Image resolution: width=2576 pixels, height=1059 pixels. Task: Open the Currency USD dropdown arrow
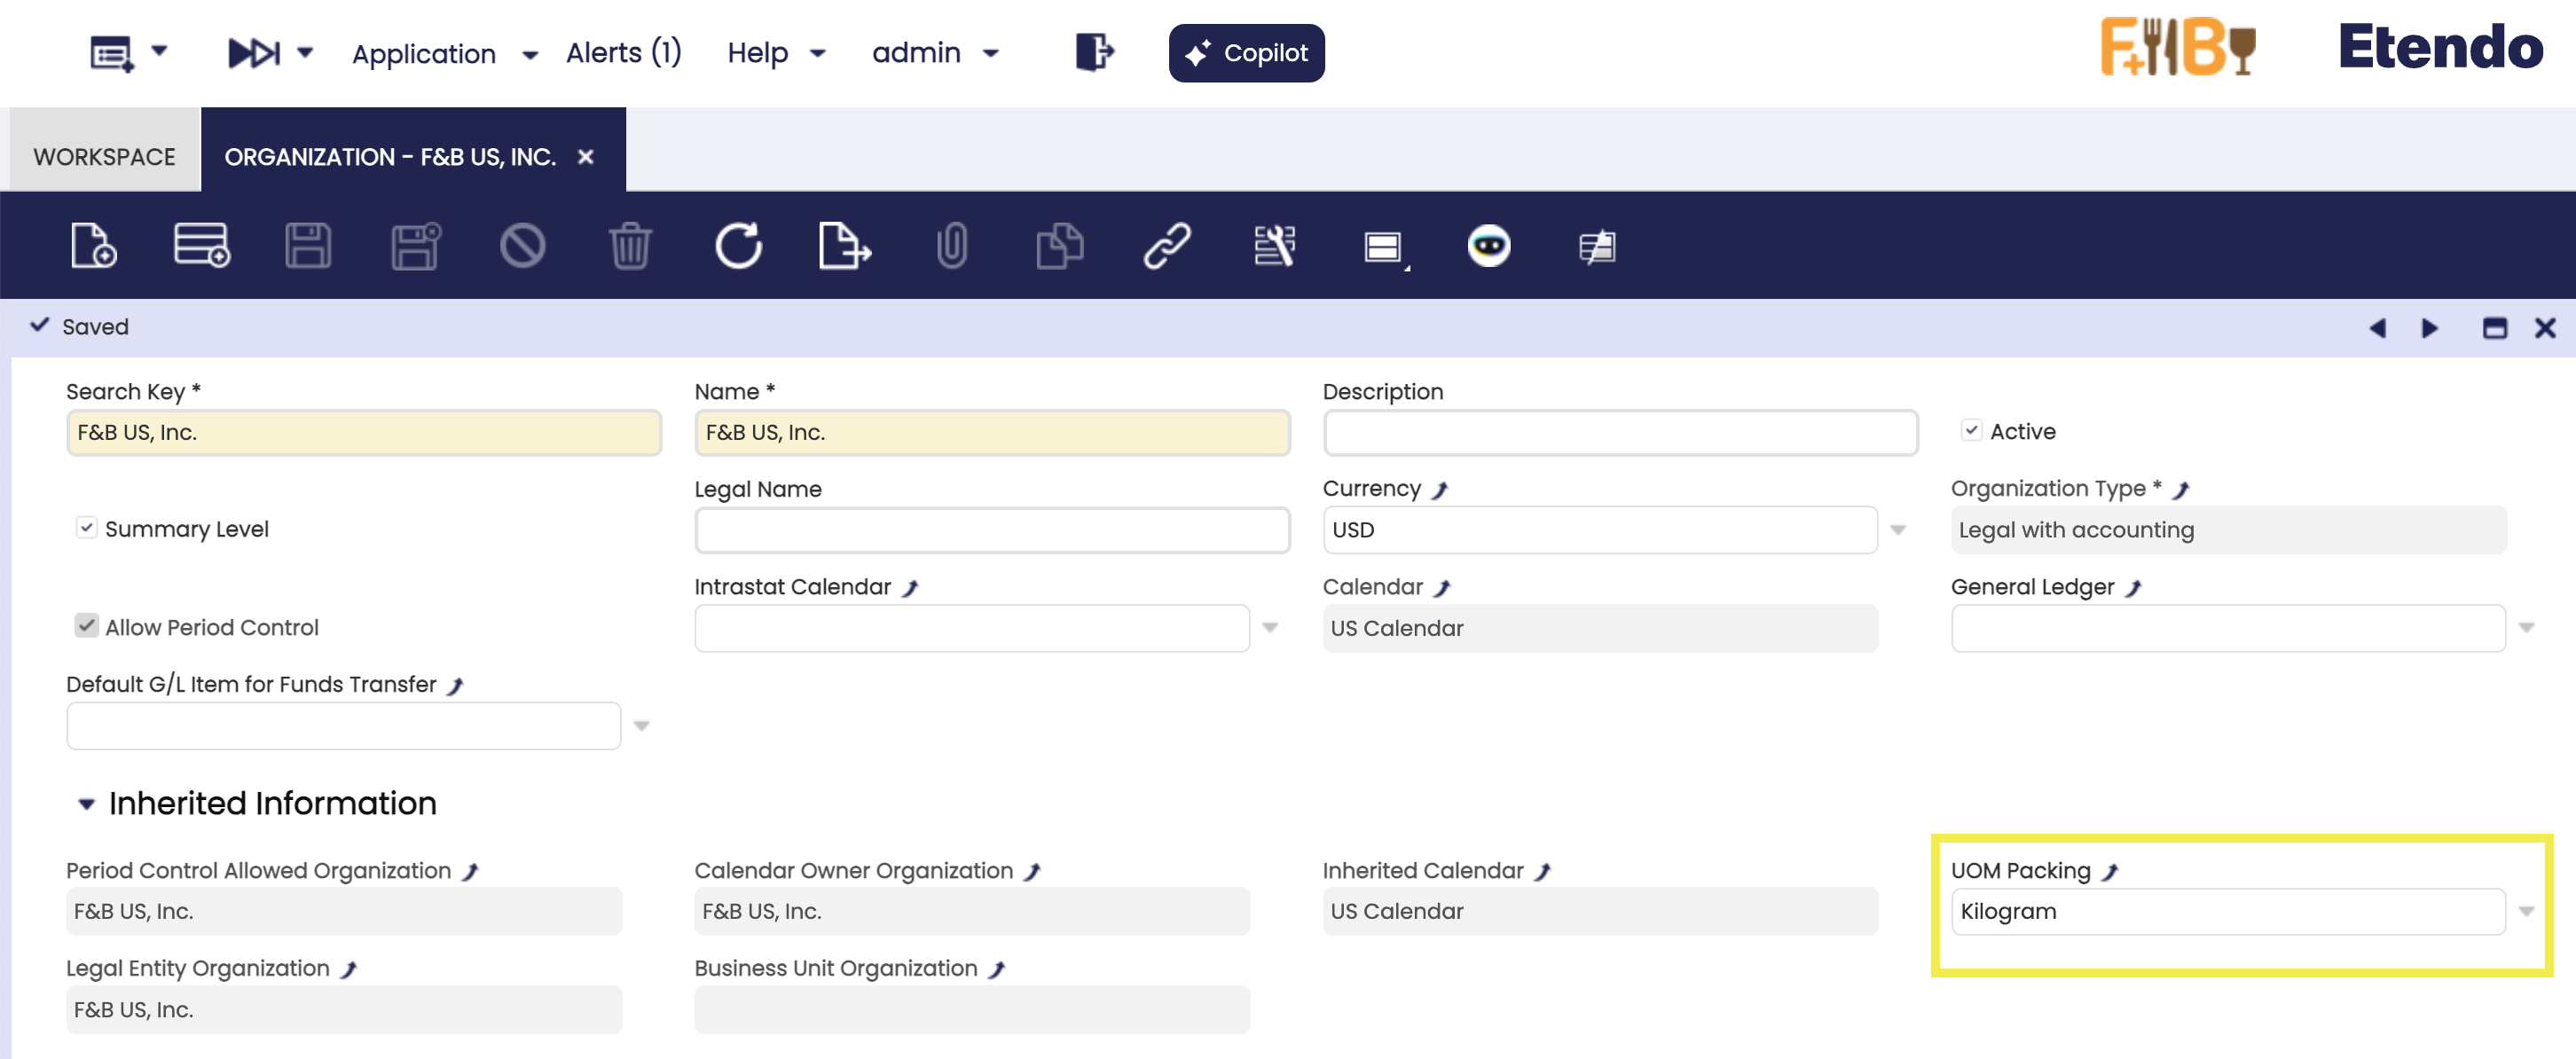pyautogui.click(x=1897, y=530)
